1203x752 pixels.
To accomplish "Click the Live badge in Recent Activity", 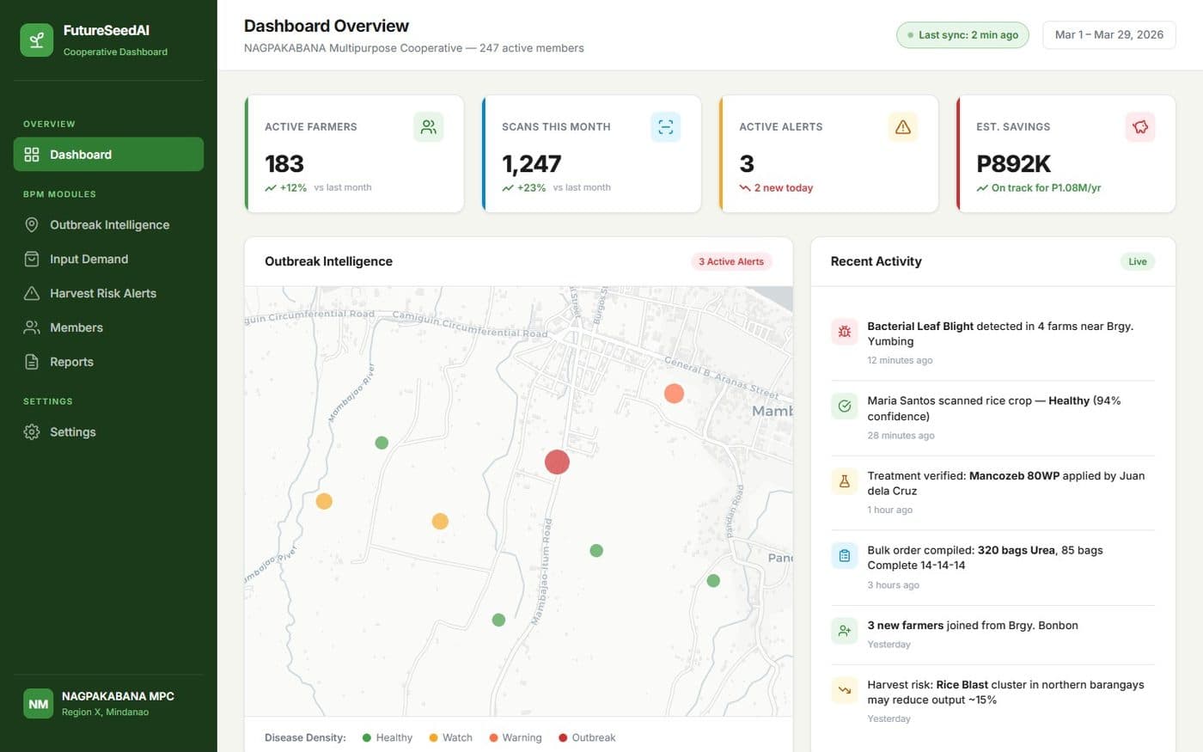I will (1138, 262).
